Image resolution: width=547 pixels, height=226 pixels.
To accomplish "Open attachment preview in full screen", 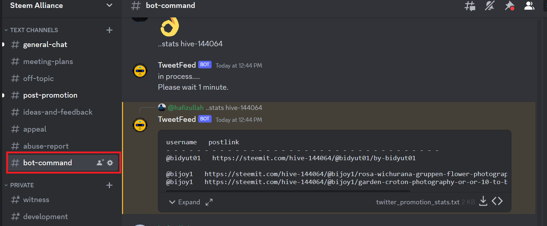I will (209, 202).
